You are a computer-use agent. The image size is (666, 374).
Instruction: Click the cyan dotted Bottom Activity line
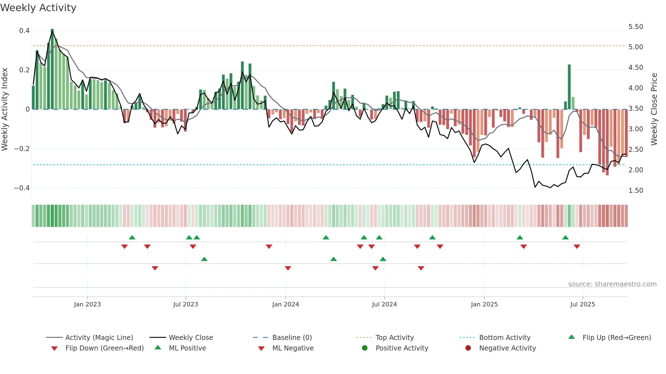click(330, 165)
